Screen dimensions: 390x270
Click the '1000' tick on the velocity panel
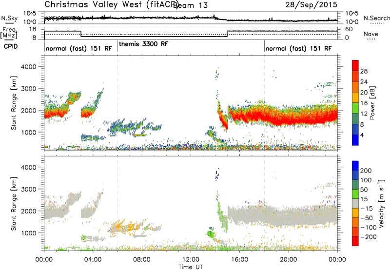click(x=29, y=233)
